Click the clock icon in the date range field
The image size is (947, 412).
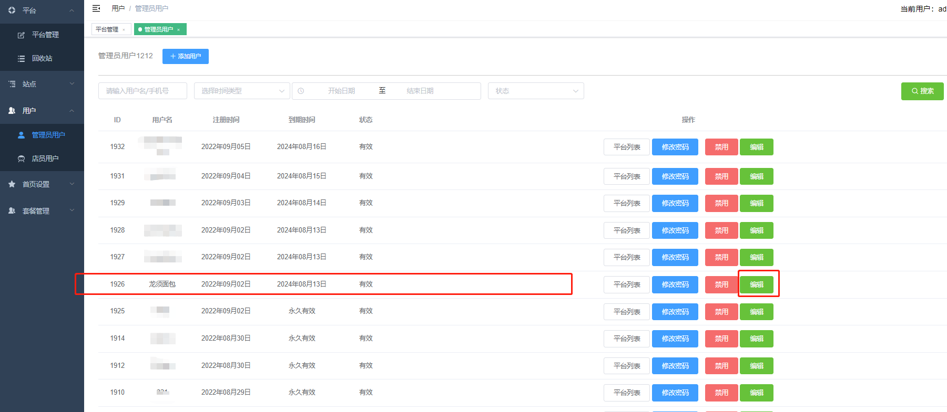click(301, 91)
